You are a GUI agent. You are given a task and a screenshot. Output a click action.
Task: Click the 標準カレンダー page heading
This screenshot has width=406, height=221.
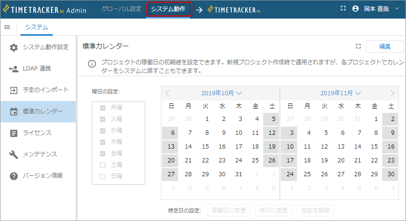105,46
